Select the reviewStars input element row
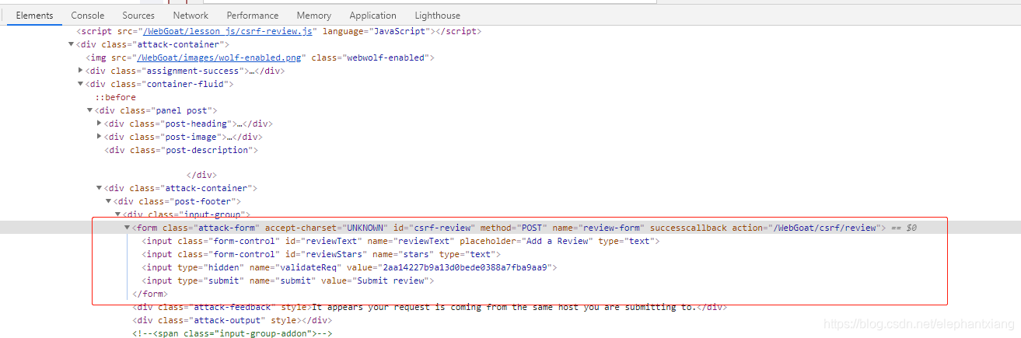Viewport: 1021px width, 338px height. point(321,254)
